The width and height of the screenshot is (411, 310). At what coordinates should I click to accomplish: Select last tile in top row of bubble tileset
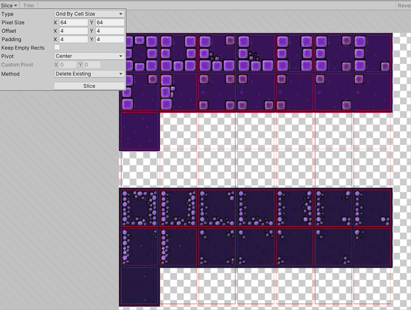(372, 208)
